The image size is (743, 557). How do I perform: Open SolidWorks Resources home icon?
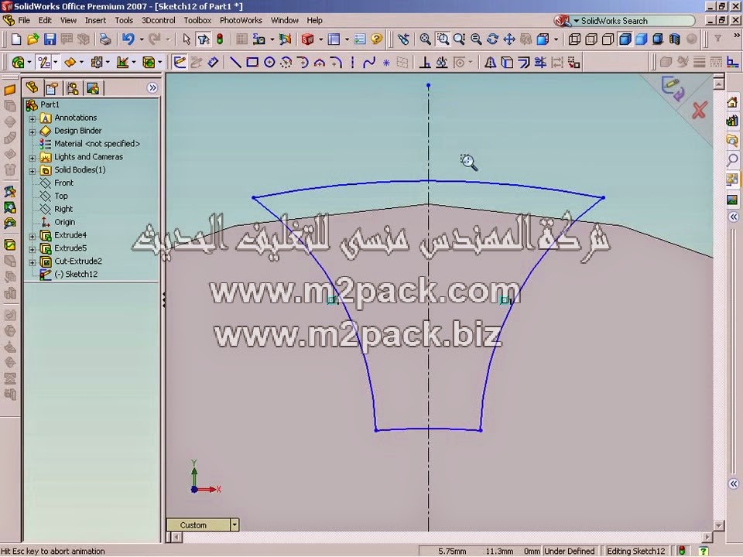[x=732, y=102]
